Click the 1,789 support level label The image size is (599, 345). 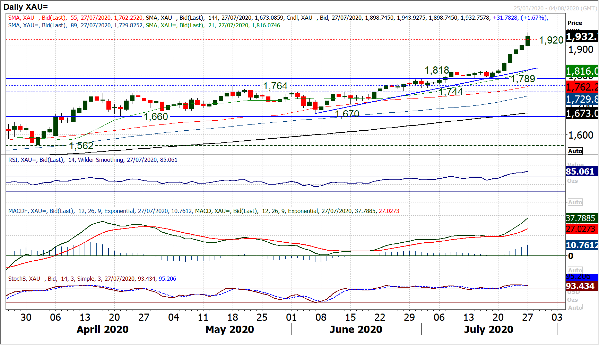point(523,79)
